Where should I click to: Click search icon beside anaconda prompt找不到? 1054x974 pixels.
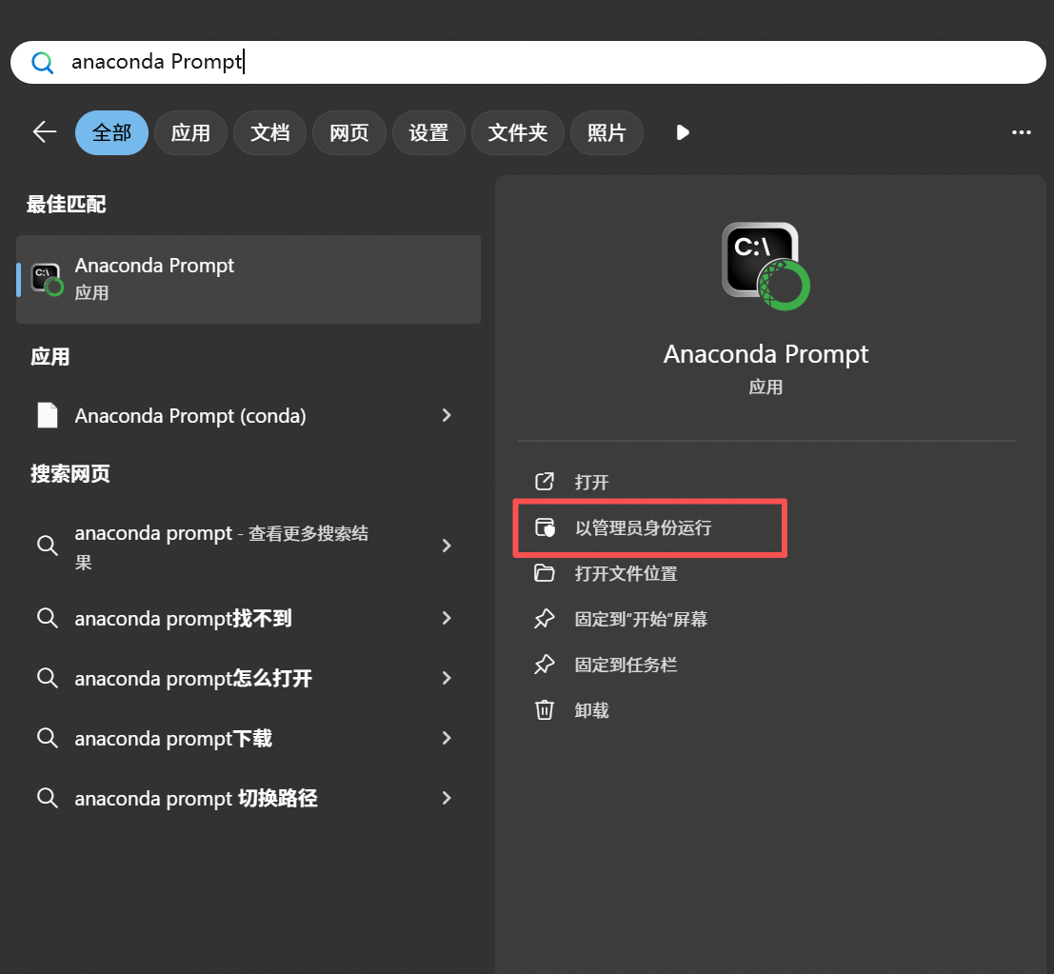(47, 618)
